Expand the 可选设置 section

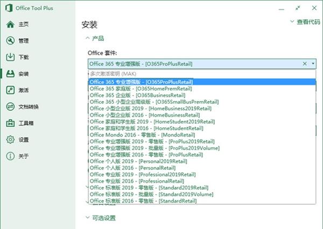101,218
